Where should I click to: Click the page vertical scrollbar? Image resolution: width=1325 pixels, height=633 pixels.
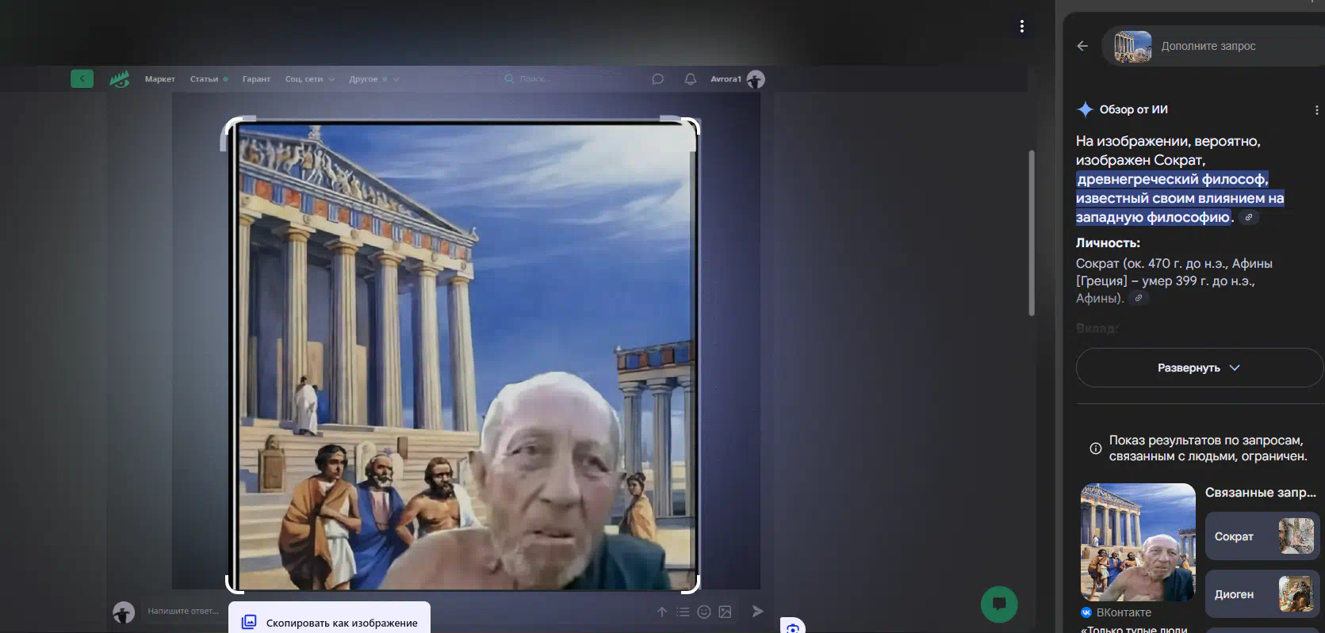tap(1032, 233)
